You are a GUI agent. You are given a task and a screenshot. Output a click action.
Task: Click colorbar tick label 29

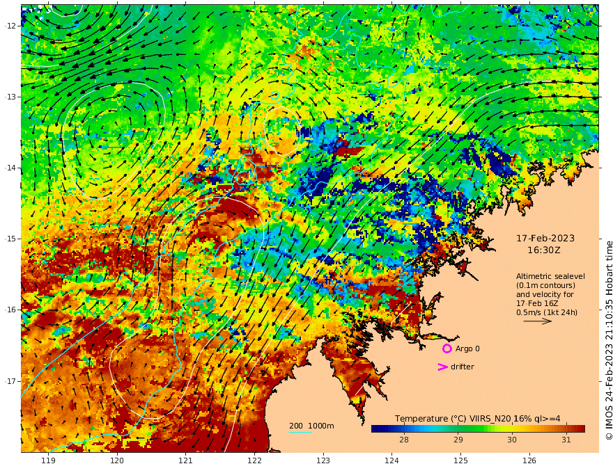pos(458,440)
